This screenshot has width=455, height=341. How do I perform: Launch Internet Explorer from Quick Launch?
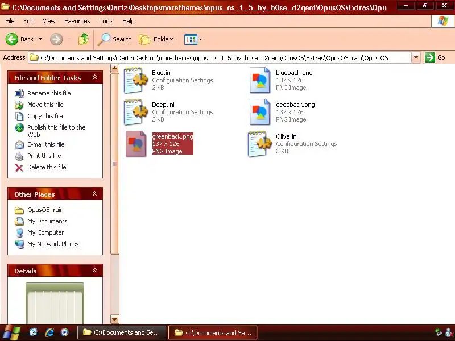tap(49, 332)
